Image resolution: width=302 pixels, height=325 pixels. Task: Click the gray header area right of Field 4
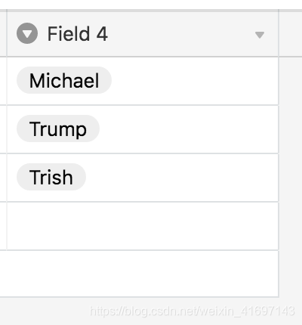[291, 34]
